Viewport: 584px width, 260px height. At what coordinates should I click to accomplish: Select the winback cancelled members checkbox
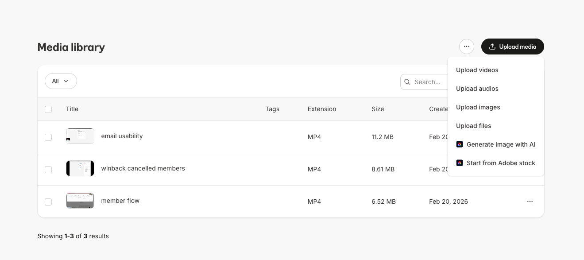pos(48,170)
